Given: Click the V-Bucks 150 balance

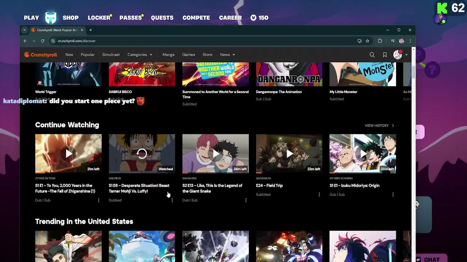Looking at the screenshot, I should pyautogui.click(x=259, y=17).
